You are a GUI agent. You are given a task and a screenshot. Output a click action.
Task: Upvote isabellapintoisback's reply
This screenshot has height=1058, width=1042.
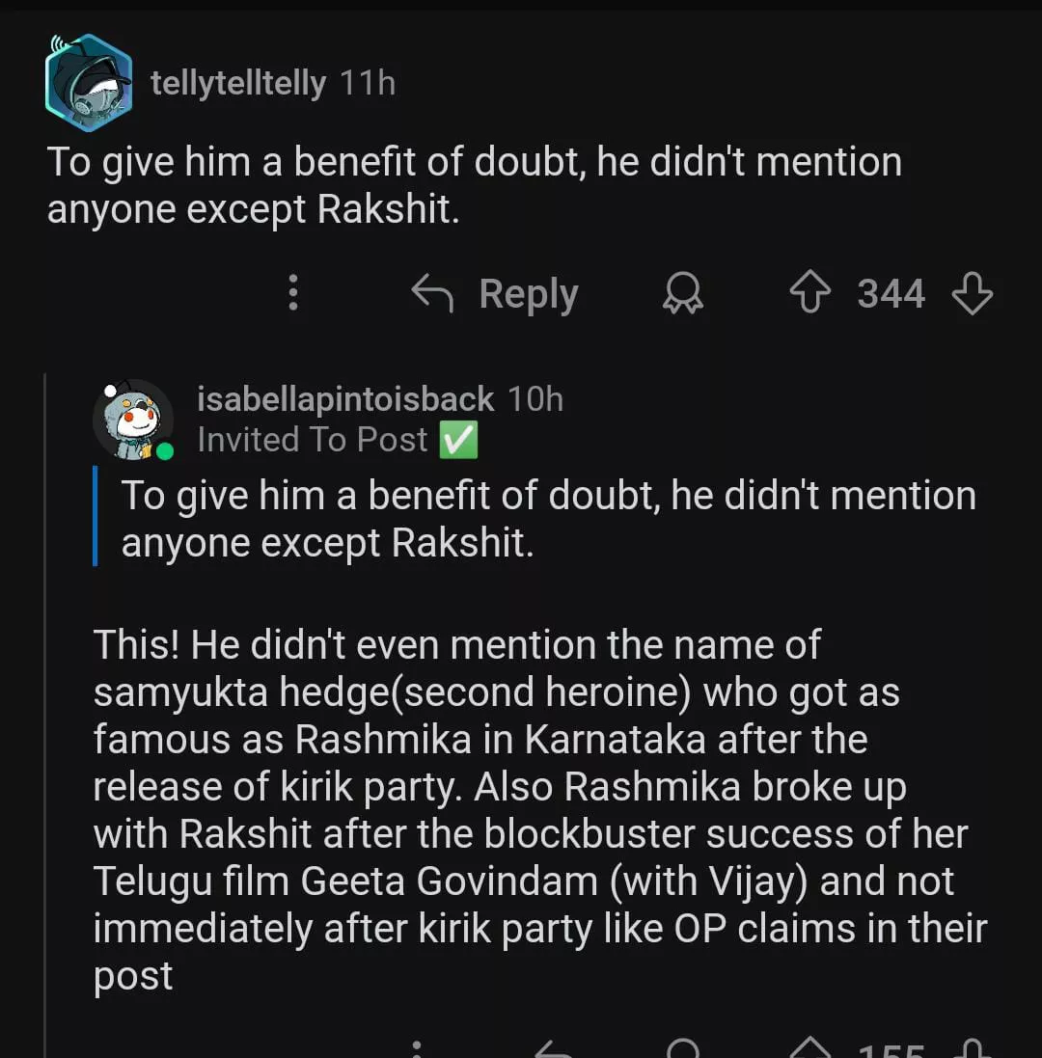[x=810, y=1048]
